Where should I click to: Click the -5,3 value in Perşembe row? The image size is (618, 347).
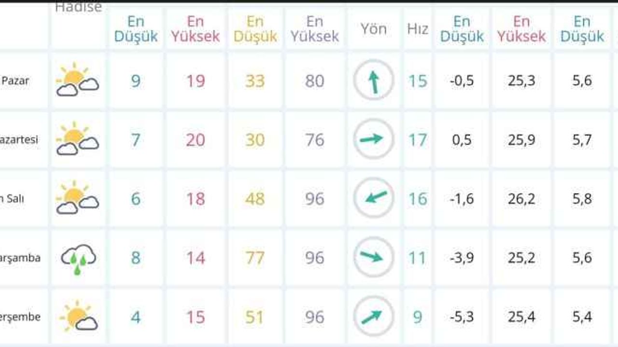pos(462,317)
